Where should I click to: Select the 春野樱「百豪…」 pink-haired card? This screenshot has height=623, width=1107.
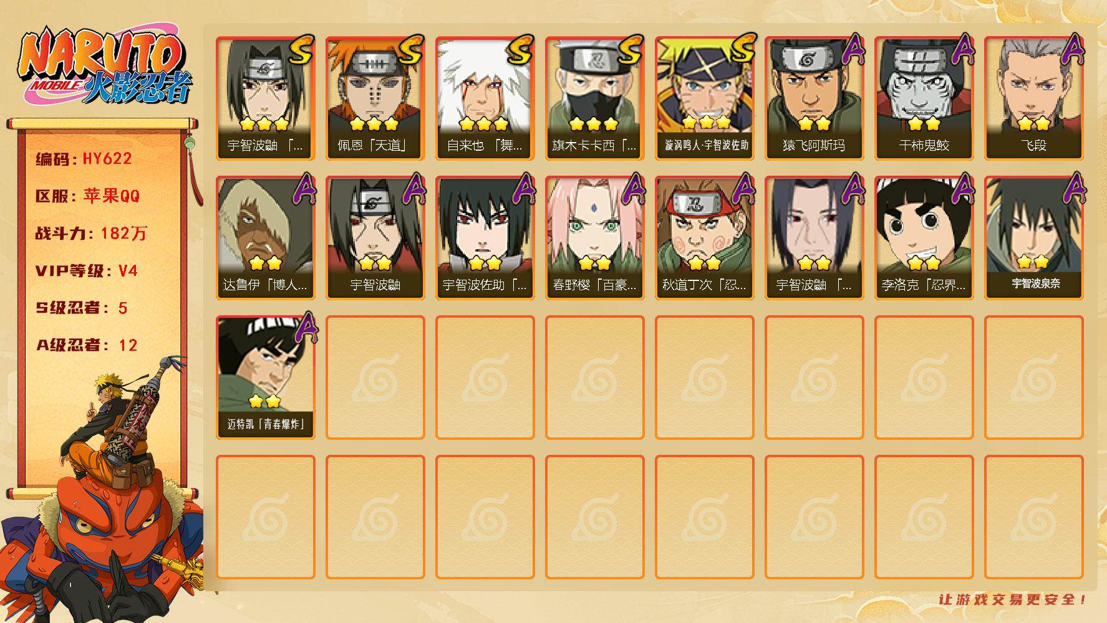(594, 238)
